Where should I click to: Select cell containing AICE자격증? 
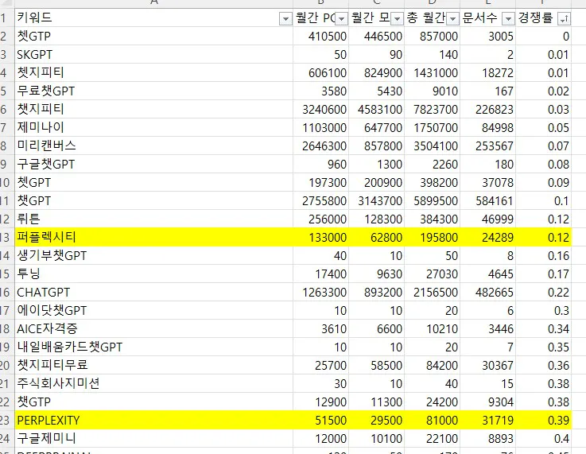(x=153, y=329)
